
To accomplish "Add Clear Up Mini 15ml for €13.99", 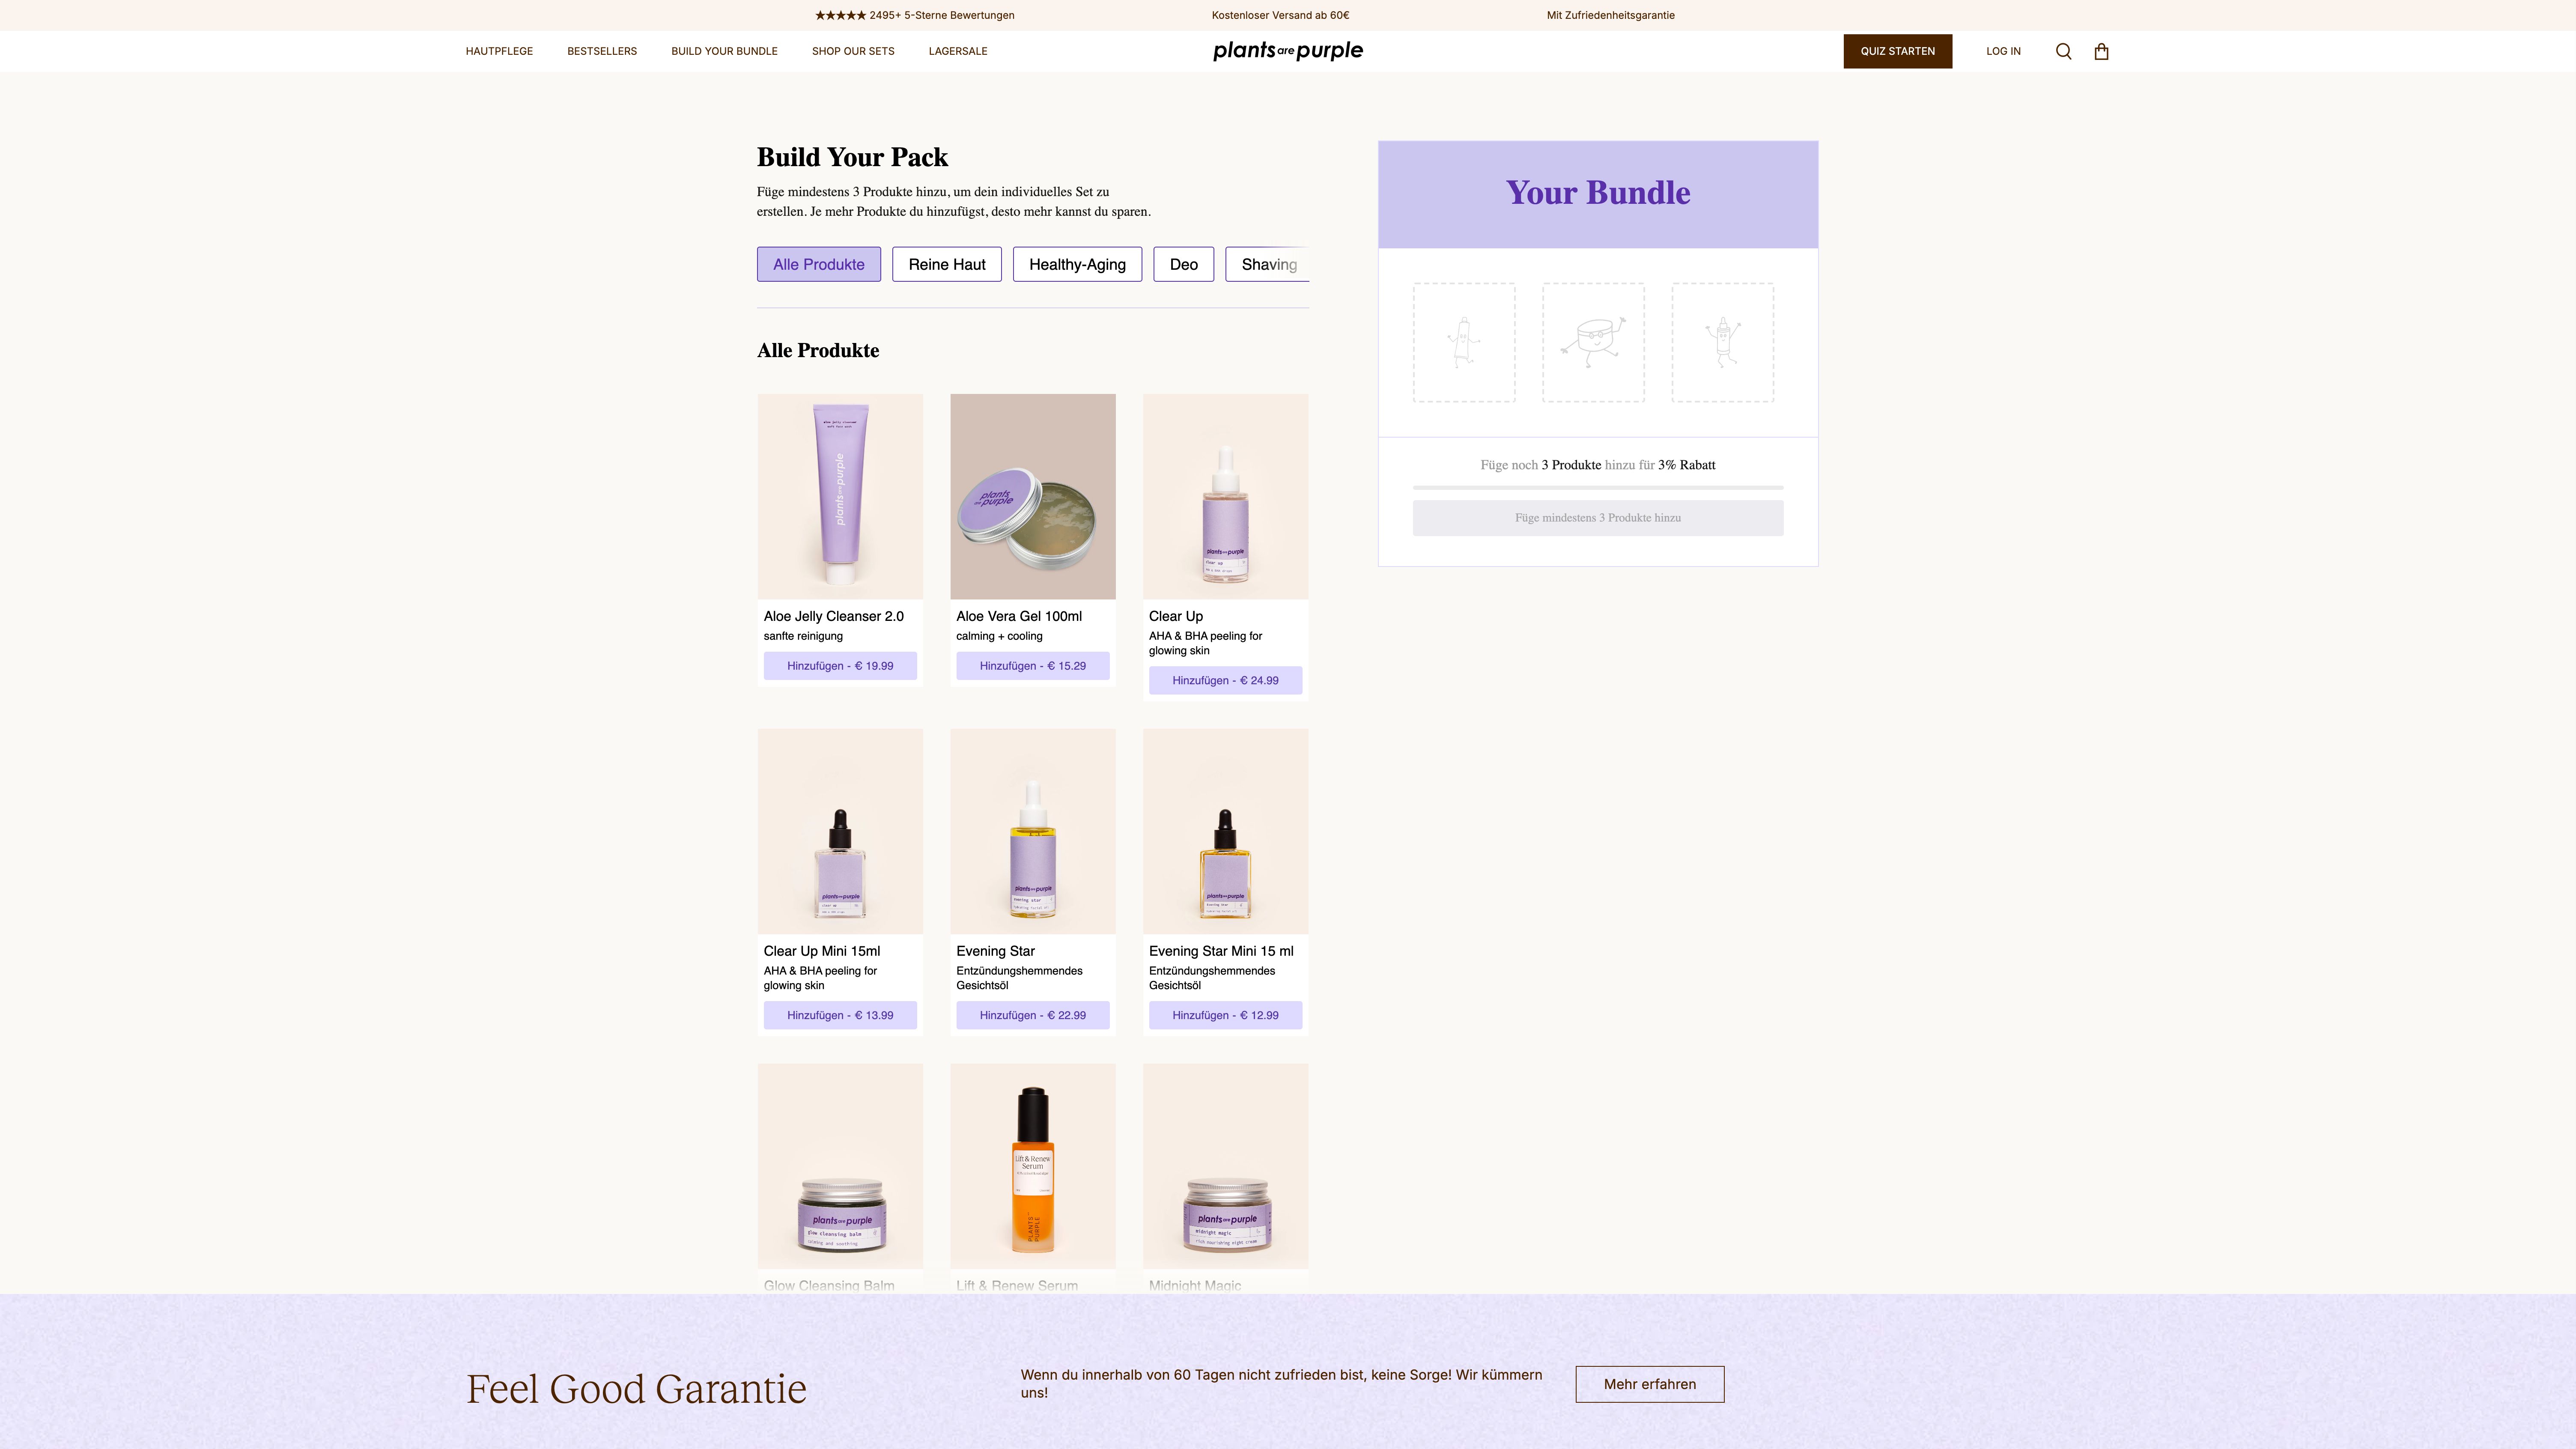I will 840,1015.
